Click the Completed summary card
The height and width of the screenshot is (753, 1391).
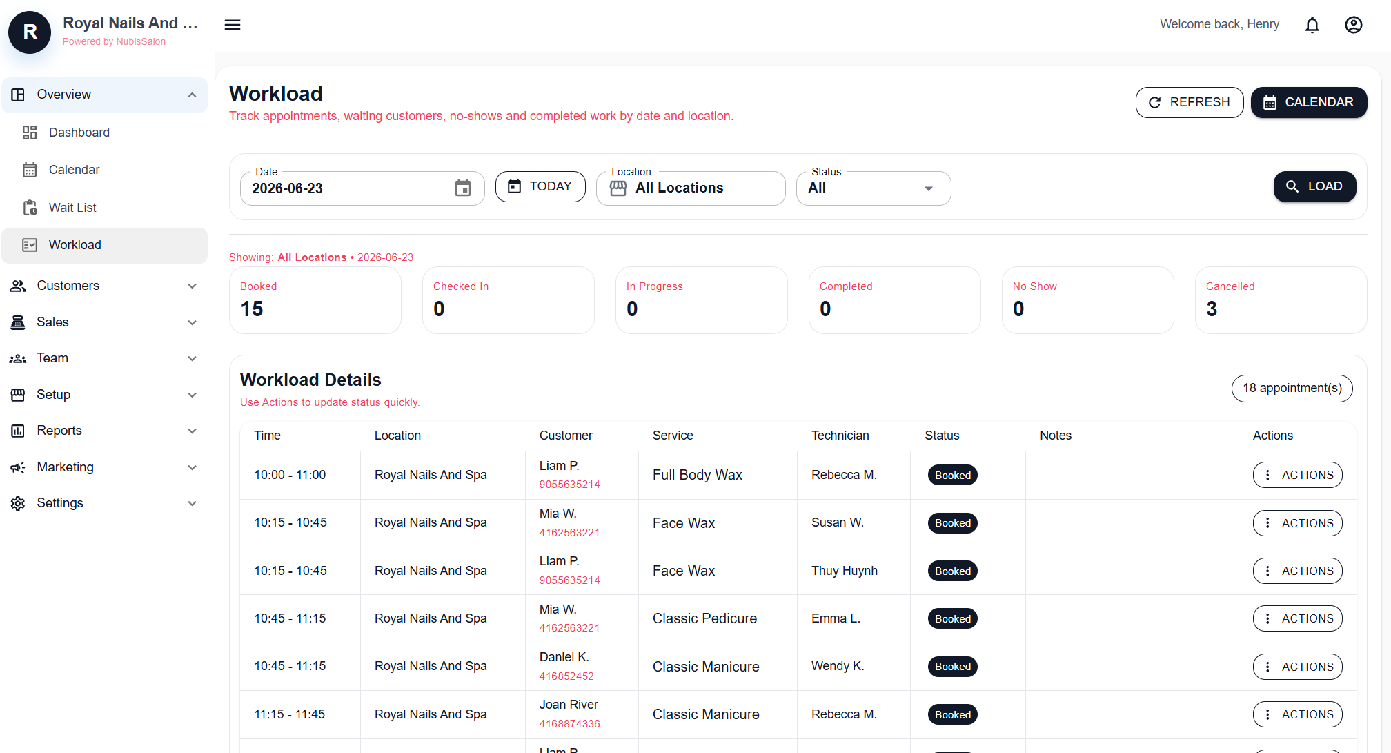click(x=895, y=300)
